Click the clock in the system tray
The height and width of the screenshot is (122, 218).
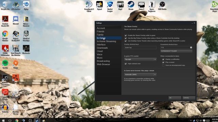(215, 120)
